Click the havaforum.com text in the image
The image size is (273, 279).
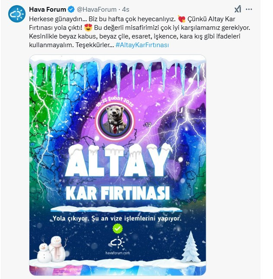point(117,253)
